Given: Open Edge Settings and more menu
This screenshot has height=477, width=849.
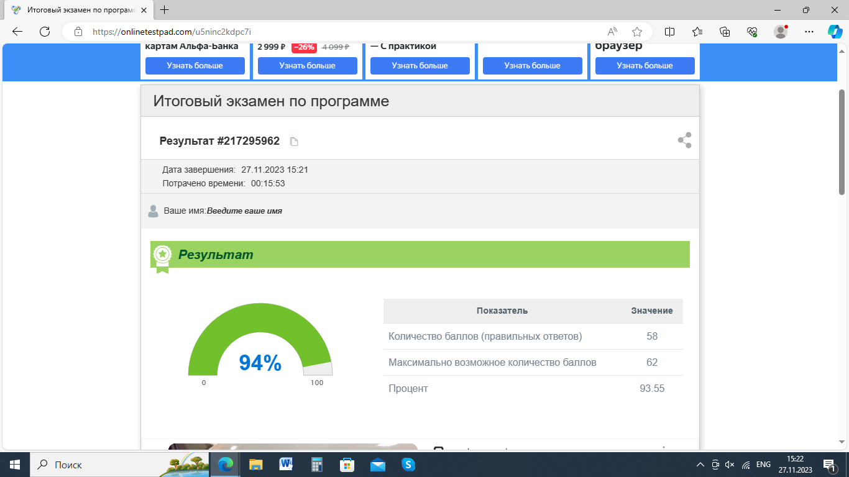Looking at the screenshot, I should (x=809, y=32).
